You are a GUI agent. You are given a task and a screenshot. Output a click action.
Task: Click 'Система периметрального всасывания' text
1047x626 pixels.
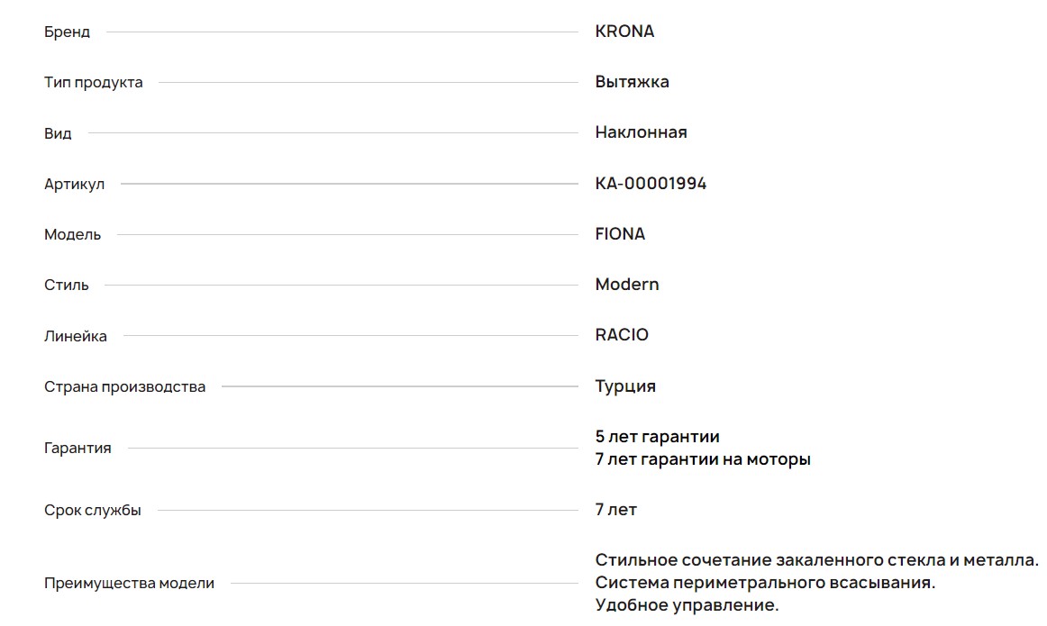click(765, 583)
